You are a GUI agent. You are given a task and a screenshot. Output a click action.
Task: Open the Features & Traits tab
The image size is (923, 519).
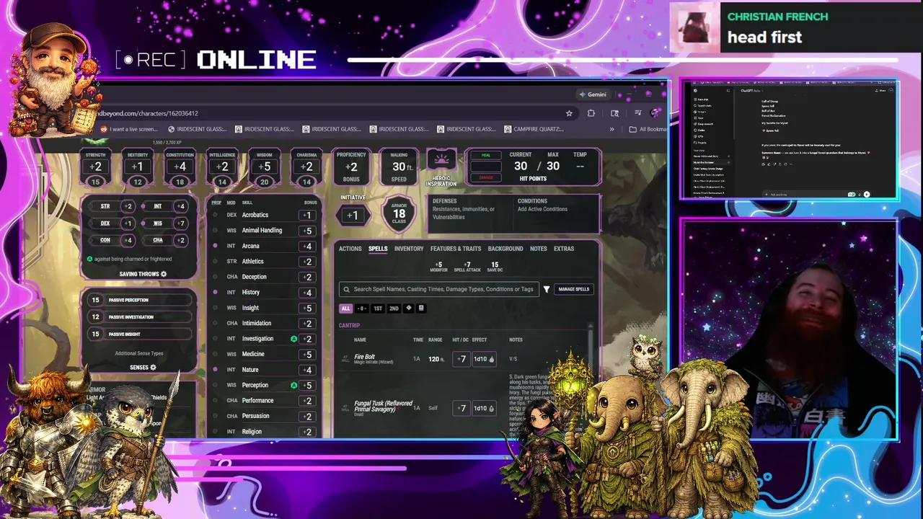click(456, 249)
